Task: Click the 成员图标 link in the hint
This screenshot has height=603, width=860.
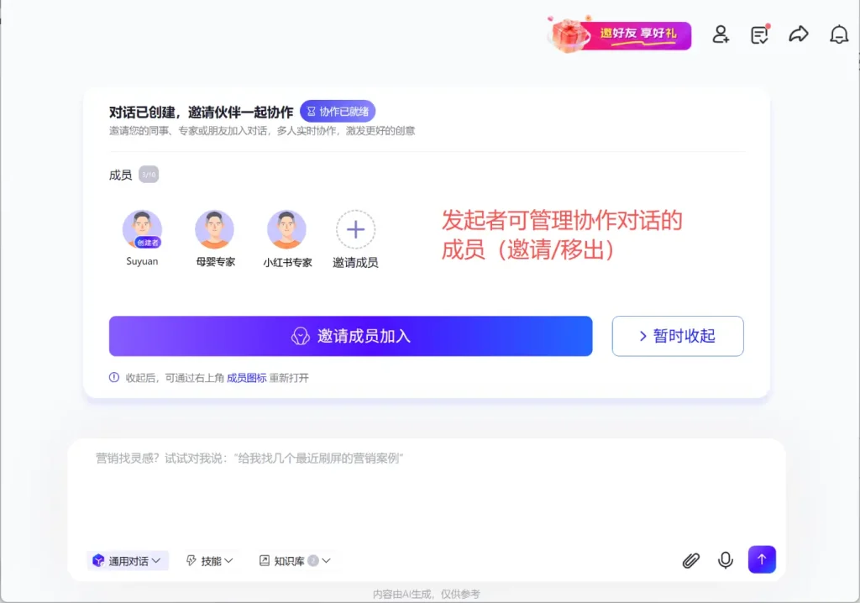Action: (x=246, y=378)
